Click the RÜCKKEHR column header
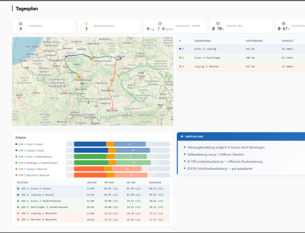The width and height of the screenshot is (305, 233). coord(156,183)
